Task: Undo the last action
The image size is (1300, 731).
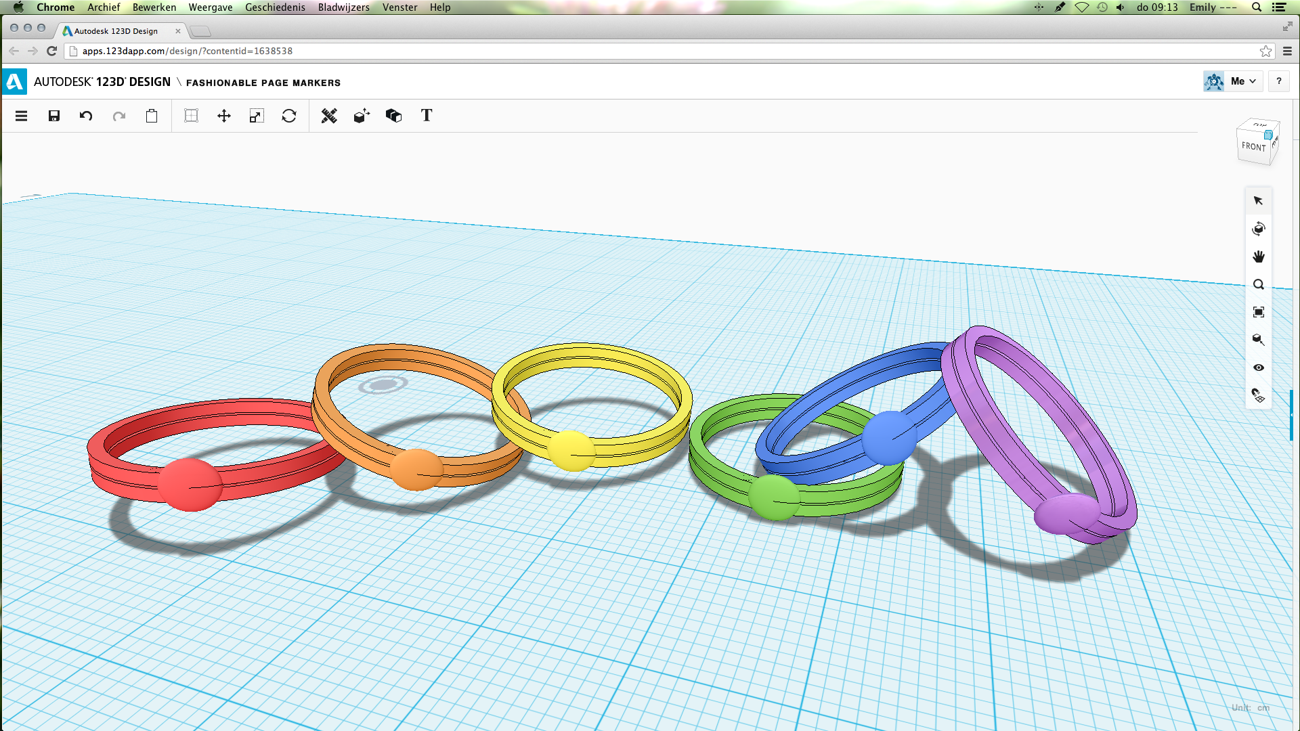Action: 86,116
